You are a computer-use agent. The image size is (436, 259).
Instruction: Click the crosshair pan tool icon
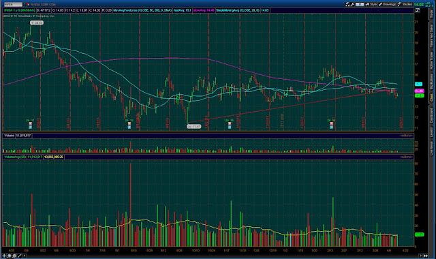coord(4,256)
